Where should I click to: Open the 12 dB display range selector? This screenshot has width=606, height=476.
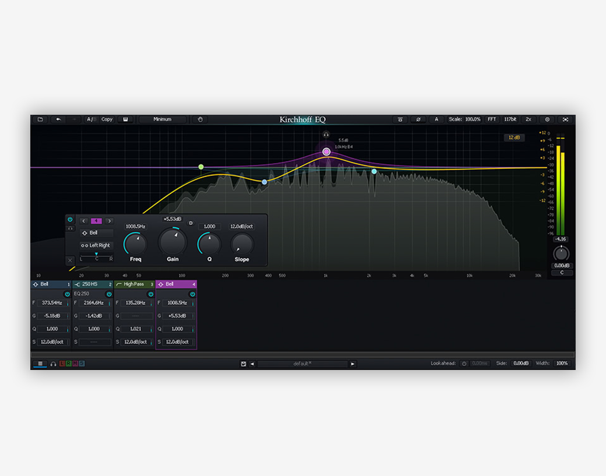[x=514, y=137]
